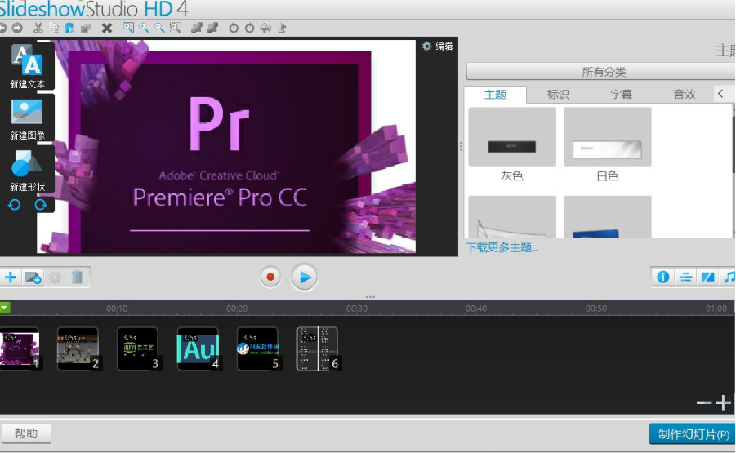Click the red record button
This screenshot has height=453, width=736.
(x=270, y=278)
